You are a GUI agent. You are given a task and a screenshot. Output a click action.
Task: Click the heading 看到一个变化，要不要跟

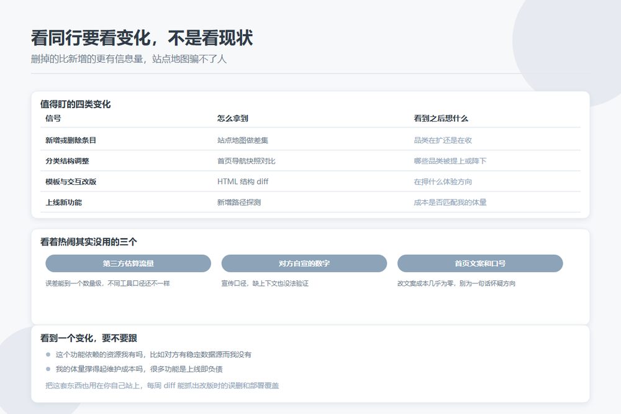pos(88,338)
